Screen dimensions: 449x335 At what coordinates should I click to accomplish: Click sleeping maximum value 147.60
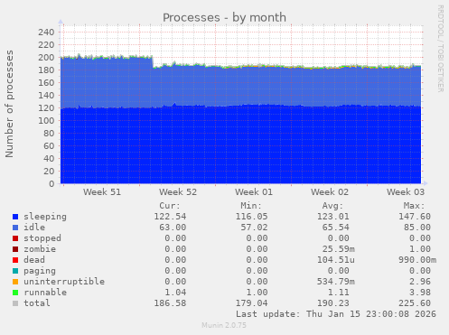415,217
